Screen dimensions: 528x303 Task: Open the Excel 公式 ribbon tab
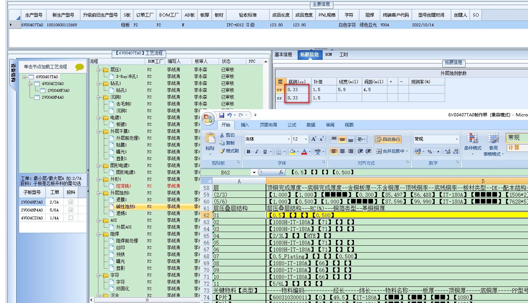click(292, 125)
